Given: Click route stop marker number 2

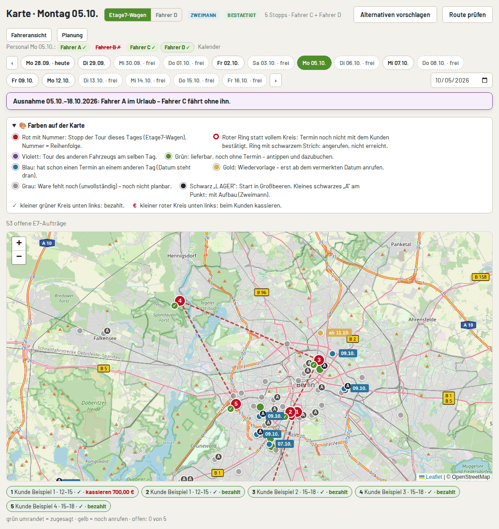Looking at the screenshot, I should click(x=290, y=412).
